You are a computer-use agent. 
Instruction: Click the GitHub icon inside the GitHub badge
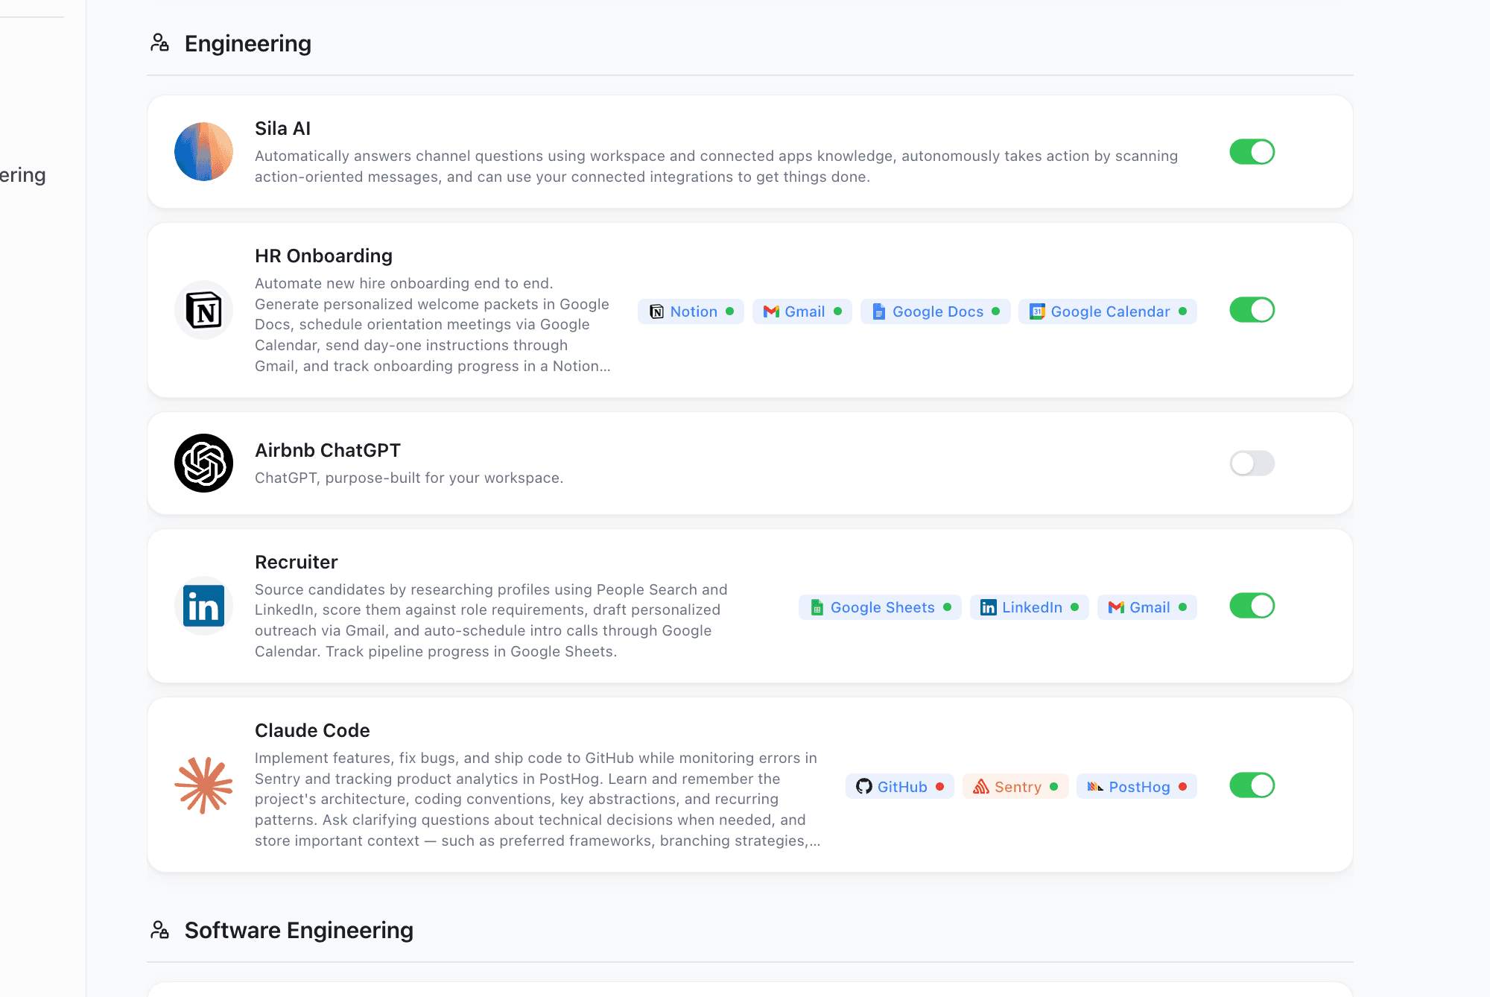point(864,786)
